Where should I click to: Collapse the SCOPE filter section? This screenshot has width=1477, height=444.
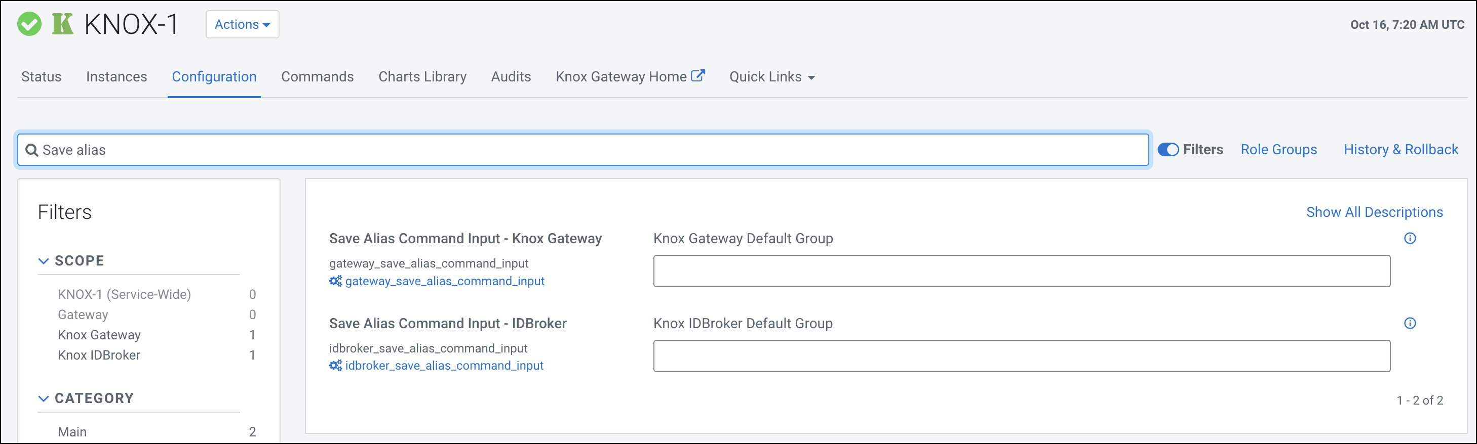(44, 261)
